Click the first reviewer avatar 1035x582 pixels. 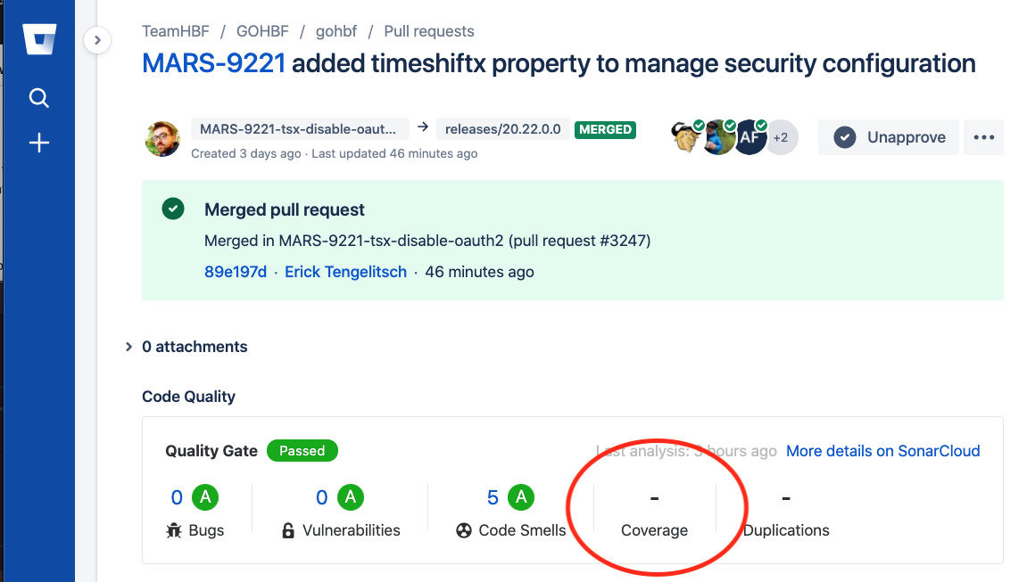pos(686,137)
